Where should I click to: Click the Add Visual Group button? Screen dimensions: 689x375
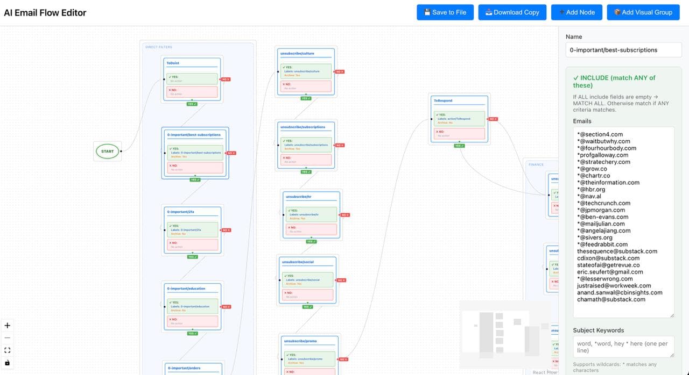643,12
